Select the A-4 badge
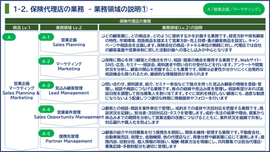The height and width of the screenshot is (152, 270). coord(46,109)
